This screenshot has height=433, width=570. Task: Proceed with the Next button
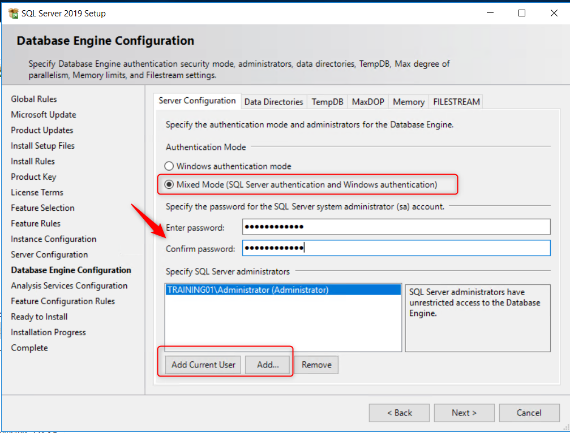[x=464, y=413]
